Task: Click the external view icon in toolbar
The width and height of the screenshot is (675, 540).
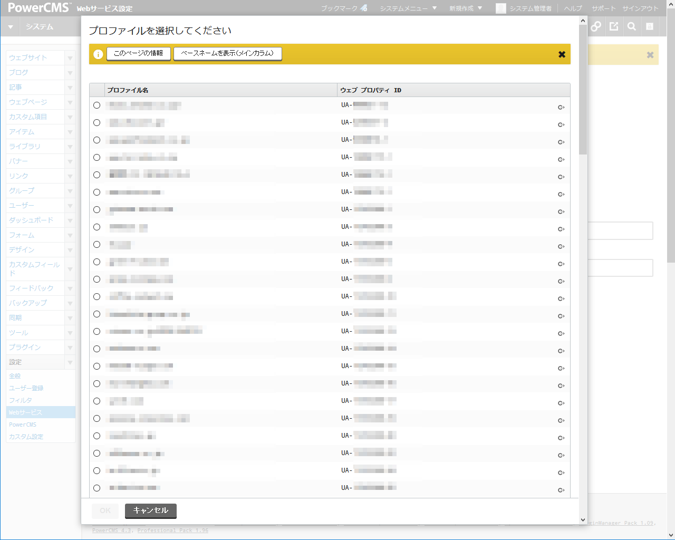Action: pyautogui.click(x=614, y=26)
